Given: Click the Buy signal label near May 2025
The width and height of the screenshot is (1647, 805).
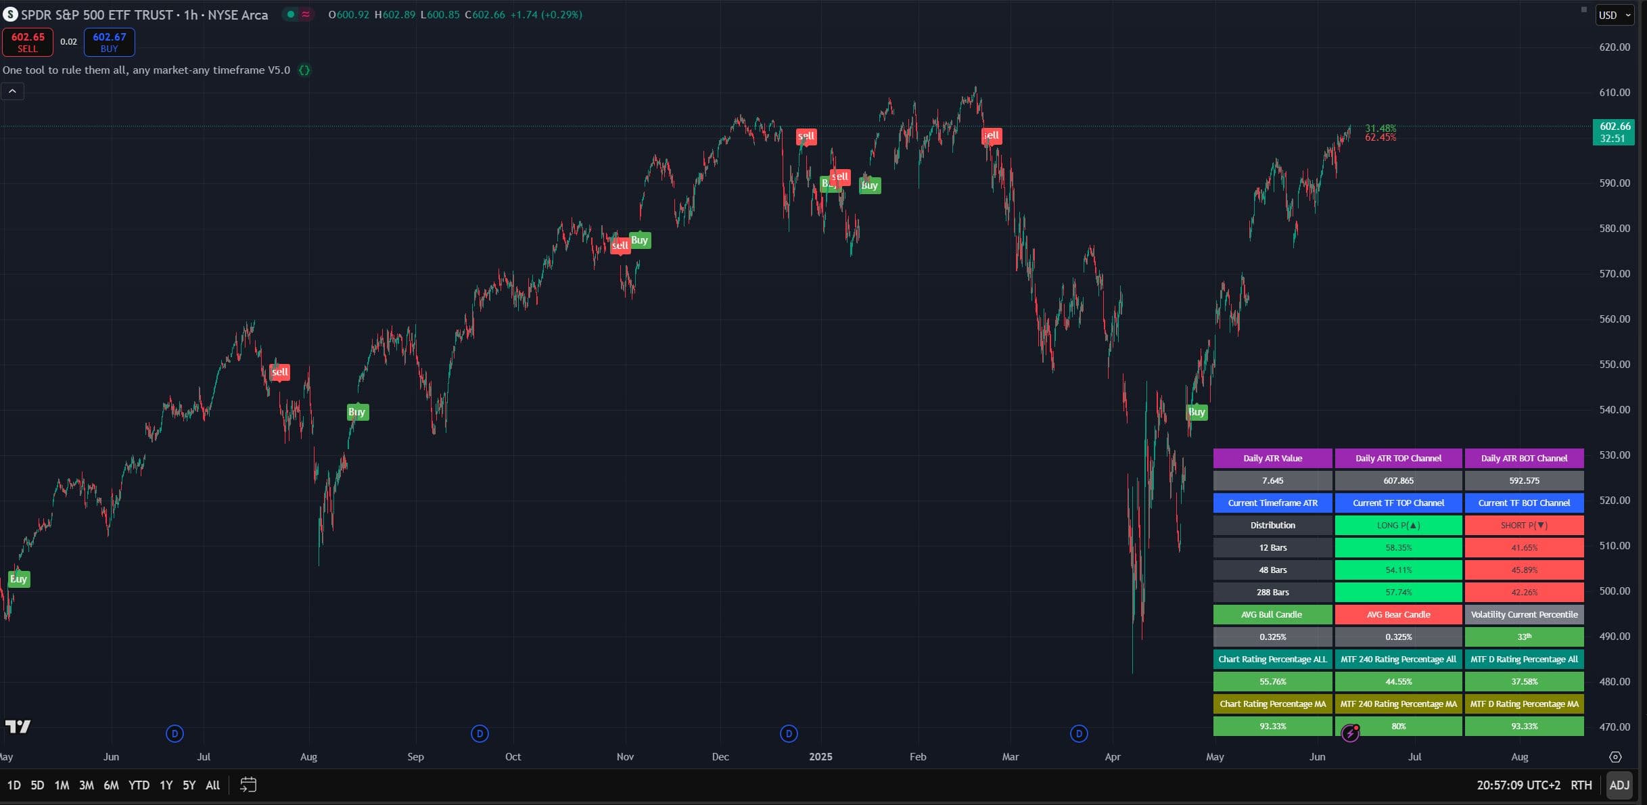Looking at the screenshot, I should (x=1197, y=412).
